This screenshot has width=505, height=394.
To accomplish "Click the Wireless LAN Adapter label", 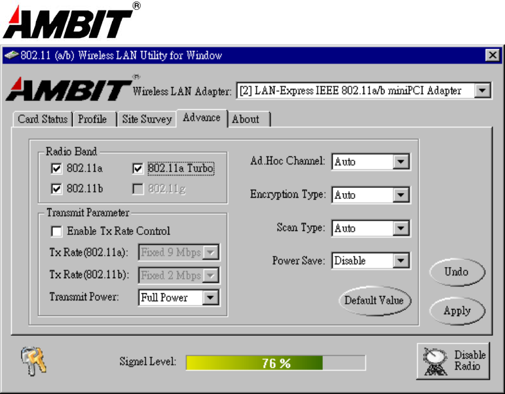I will (182, 92).
